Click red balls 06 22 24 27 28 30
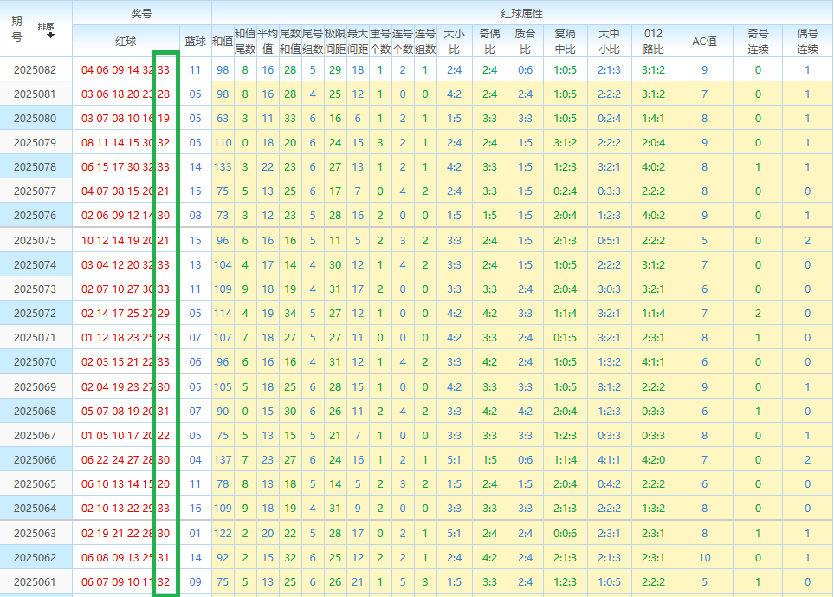This screenshot has width=834, height=597. [126, 460]
